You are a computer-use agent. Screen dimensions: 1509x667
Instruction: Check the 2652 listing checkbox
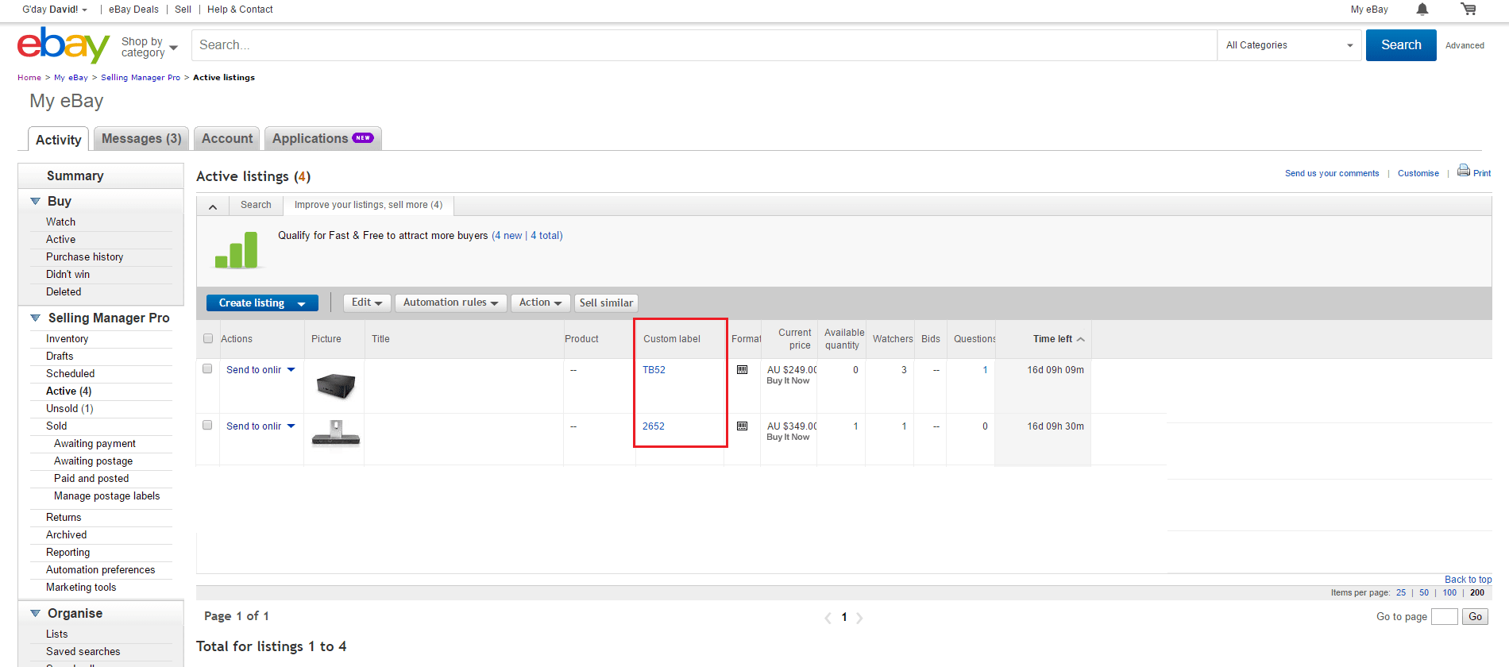207,425
